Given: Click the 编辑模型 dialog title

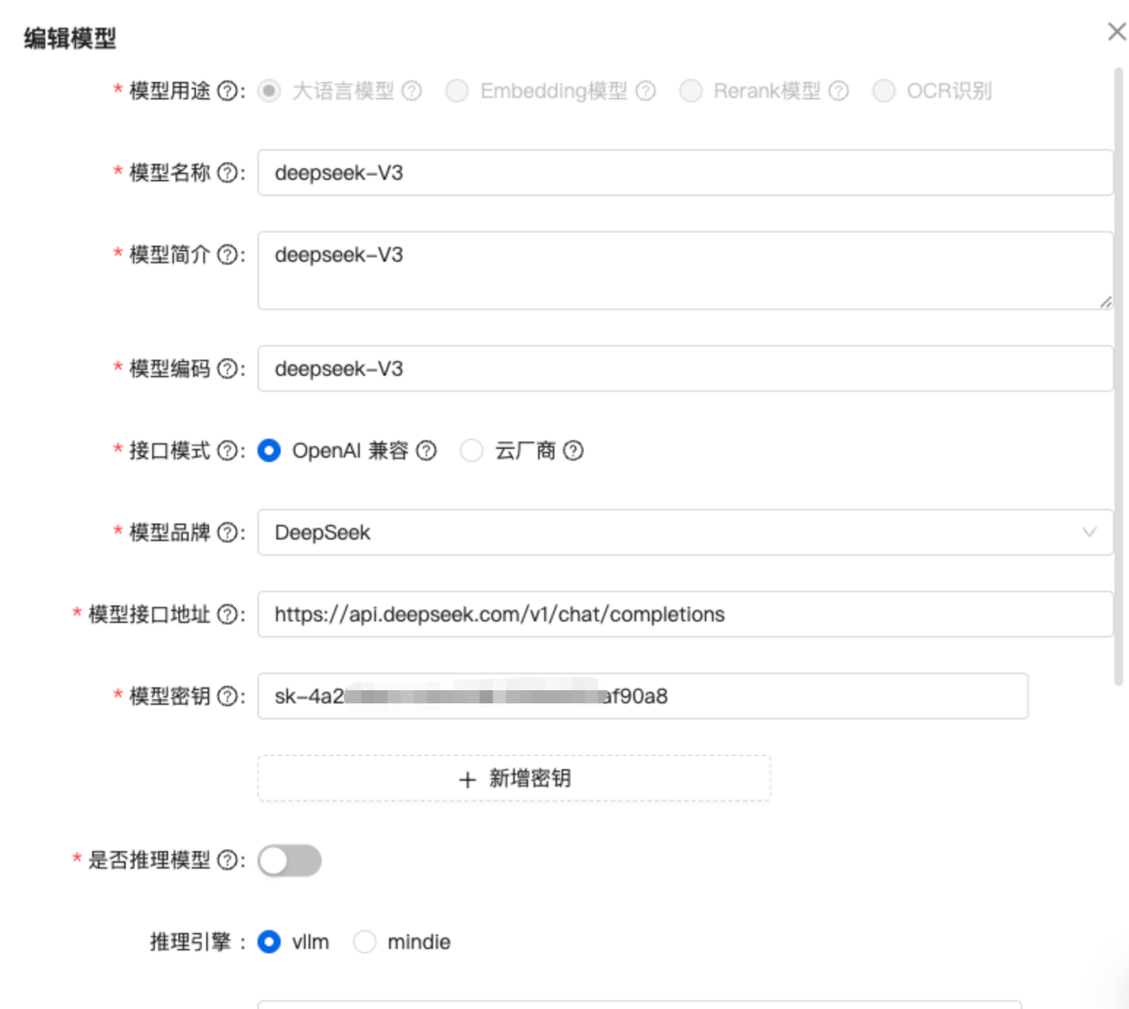Looking at the screenshot, I should (70, 38).
